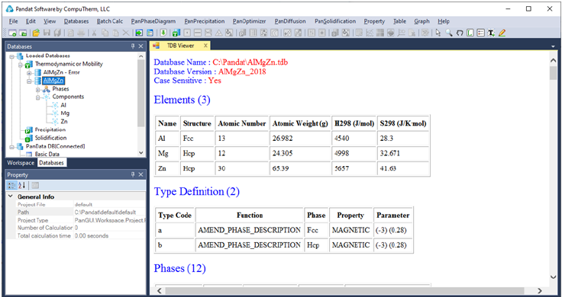Open the Batch Calc menu
Image resolution: width=562 pixels, height=297 pixels.
110,21
